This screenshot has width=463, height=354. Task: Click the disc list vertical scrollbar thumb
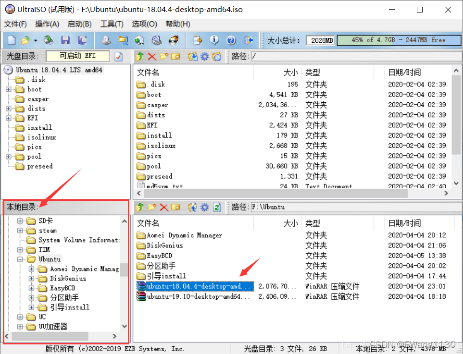(456, 115)
